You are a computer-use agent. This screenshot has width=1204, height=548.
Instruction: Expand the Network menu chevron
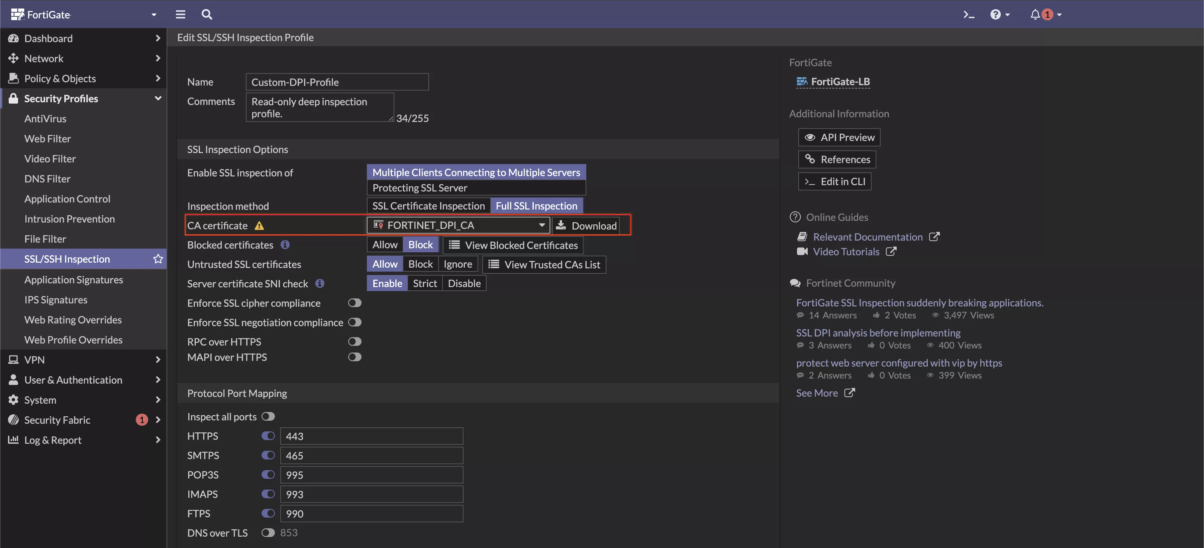point(158,58)
